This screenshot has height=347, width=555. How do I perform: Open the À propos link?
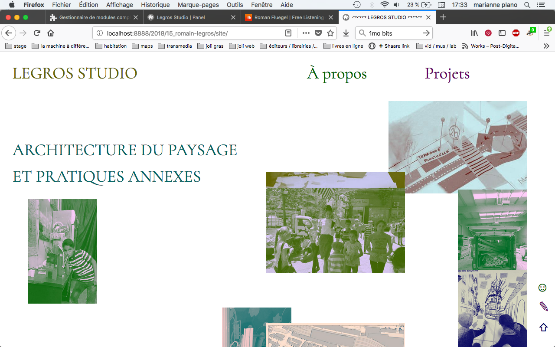(x=337, y=74)
